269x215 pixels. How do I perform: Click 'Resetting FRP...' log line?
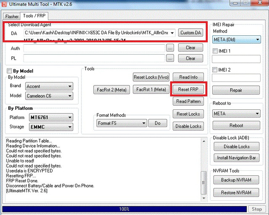(x=21, y=176)
